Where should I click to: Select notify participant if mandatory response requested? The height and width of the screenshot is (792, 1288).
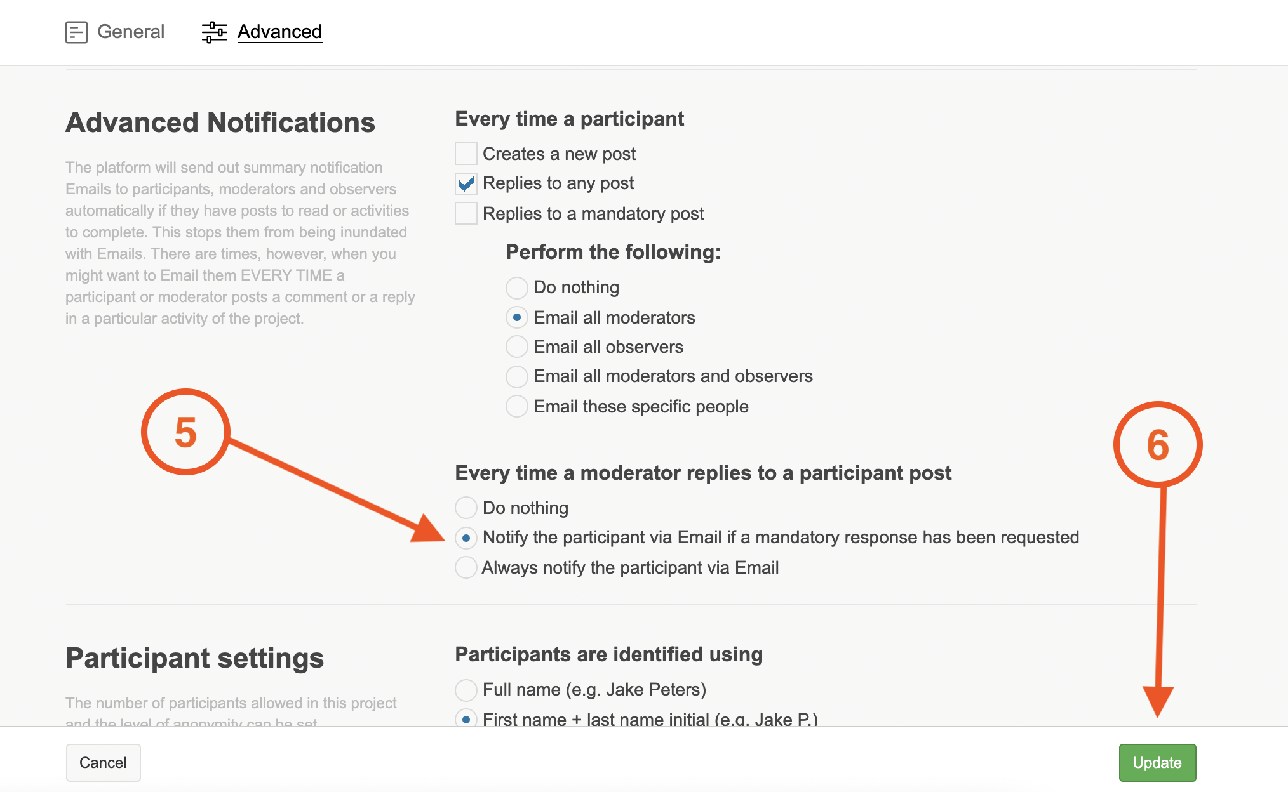466,538
